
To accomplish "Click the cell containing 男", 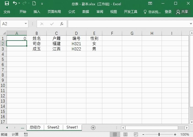I will 94,49.
